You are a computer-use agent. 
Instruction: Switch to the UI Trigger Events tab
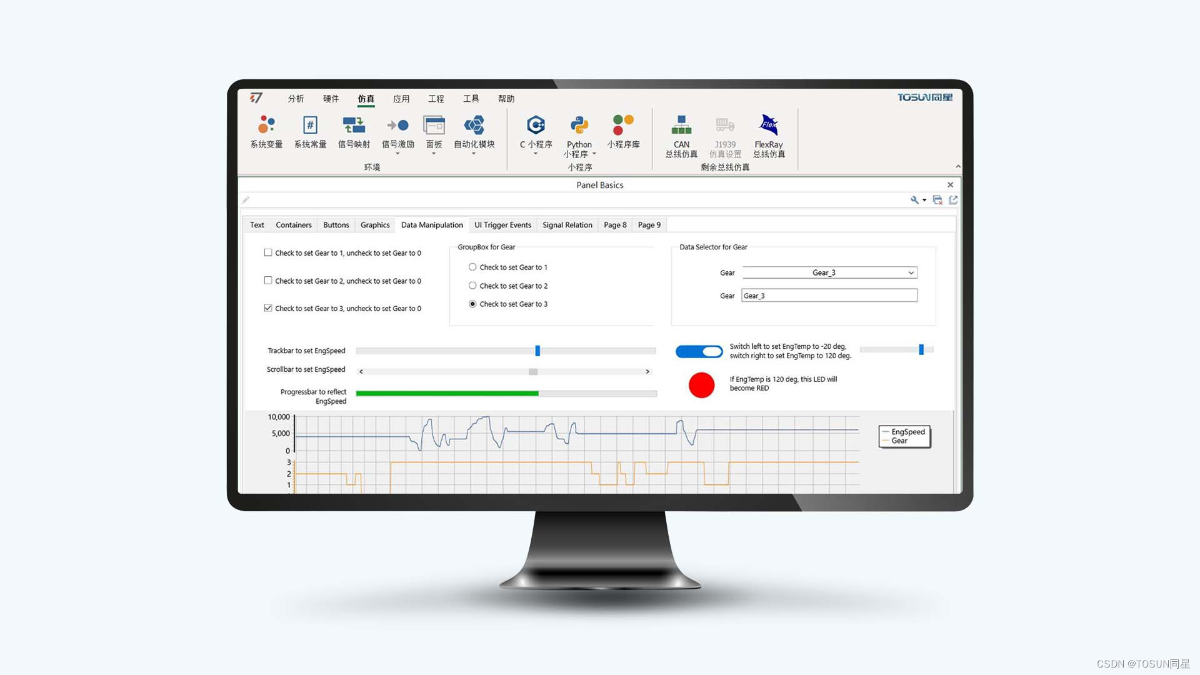(x=502, y=225)
